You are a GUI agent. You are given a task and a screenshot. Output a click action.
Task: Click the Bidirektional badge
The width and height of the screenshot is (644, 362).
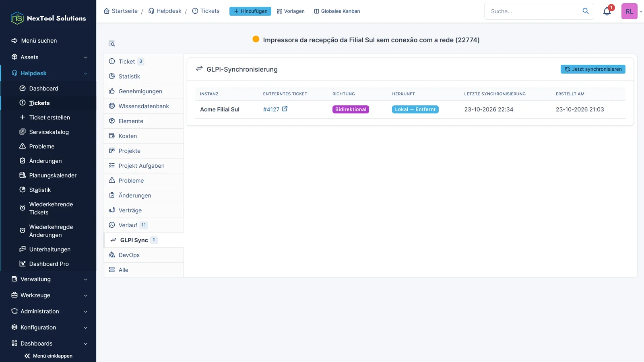pos(351,109)
